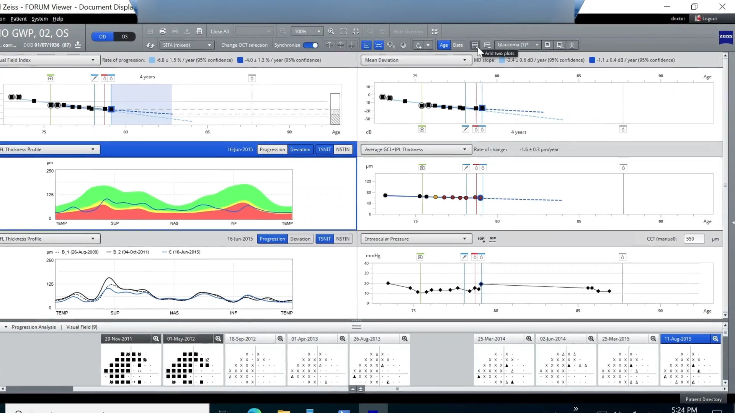This screenshot has width=735, height=413.
Task: Open the Glaucoma (1)* layout dropdown
Action: click(x=516, y=45)
